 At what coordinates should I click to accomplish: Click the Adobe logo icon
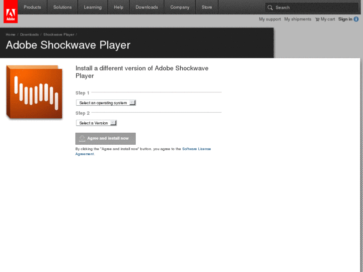point(10,11)
